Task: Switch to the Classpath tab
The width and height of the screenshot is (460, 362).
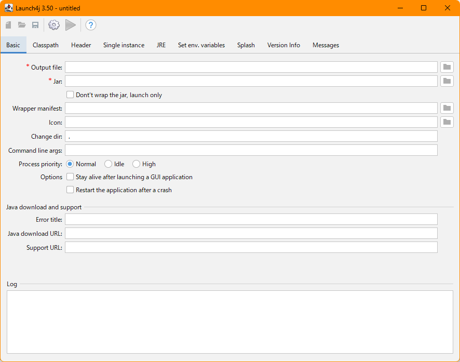Action: point(46,45)
